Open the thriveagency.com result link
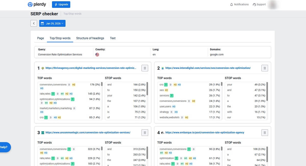306x166 pixels. tap(91, 68)
